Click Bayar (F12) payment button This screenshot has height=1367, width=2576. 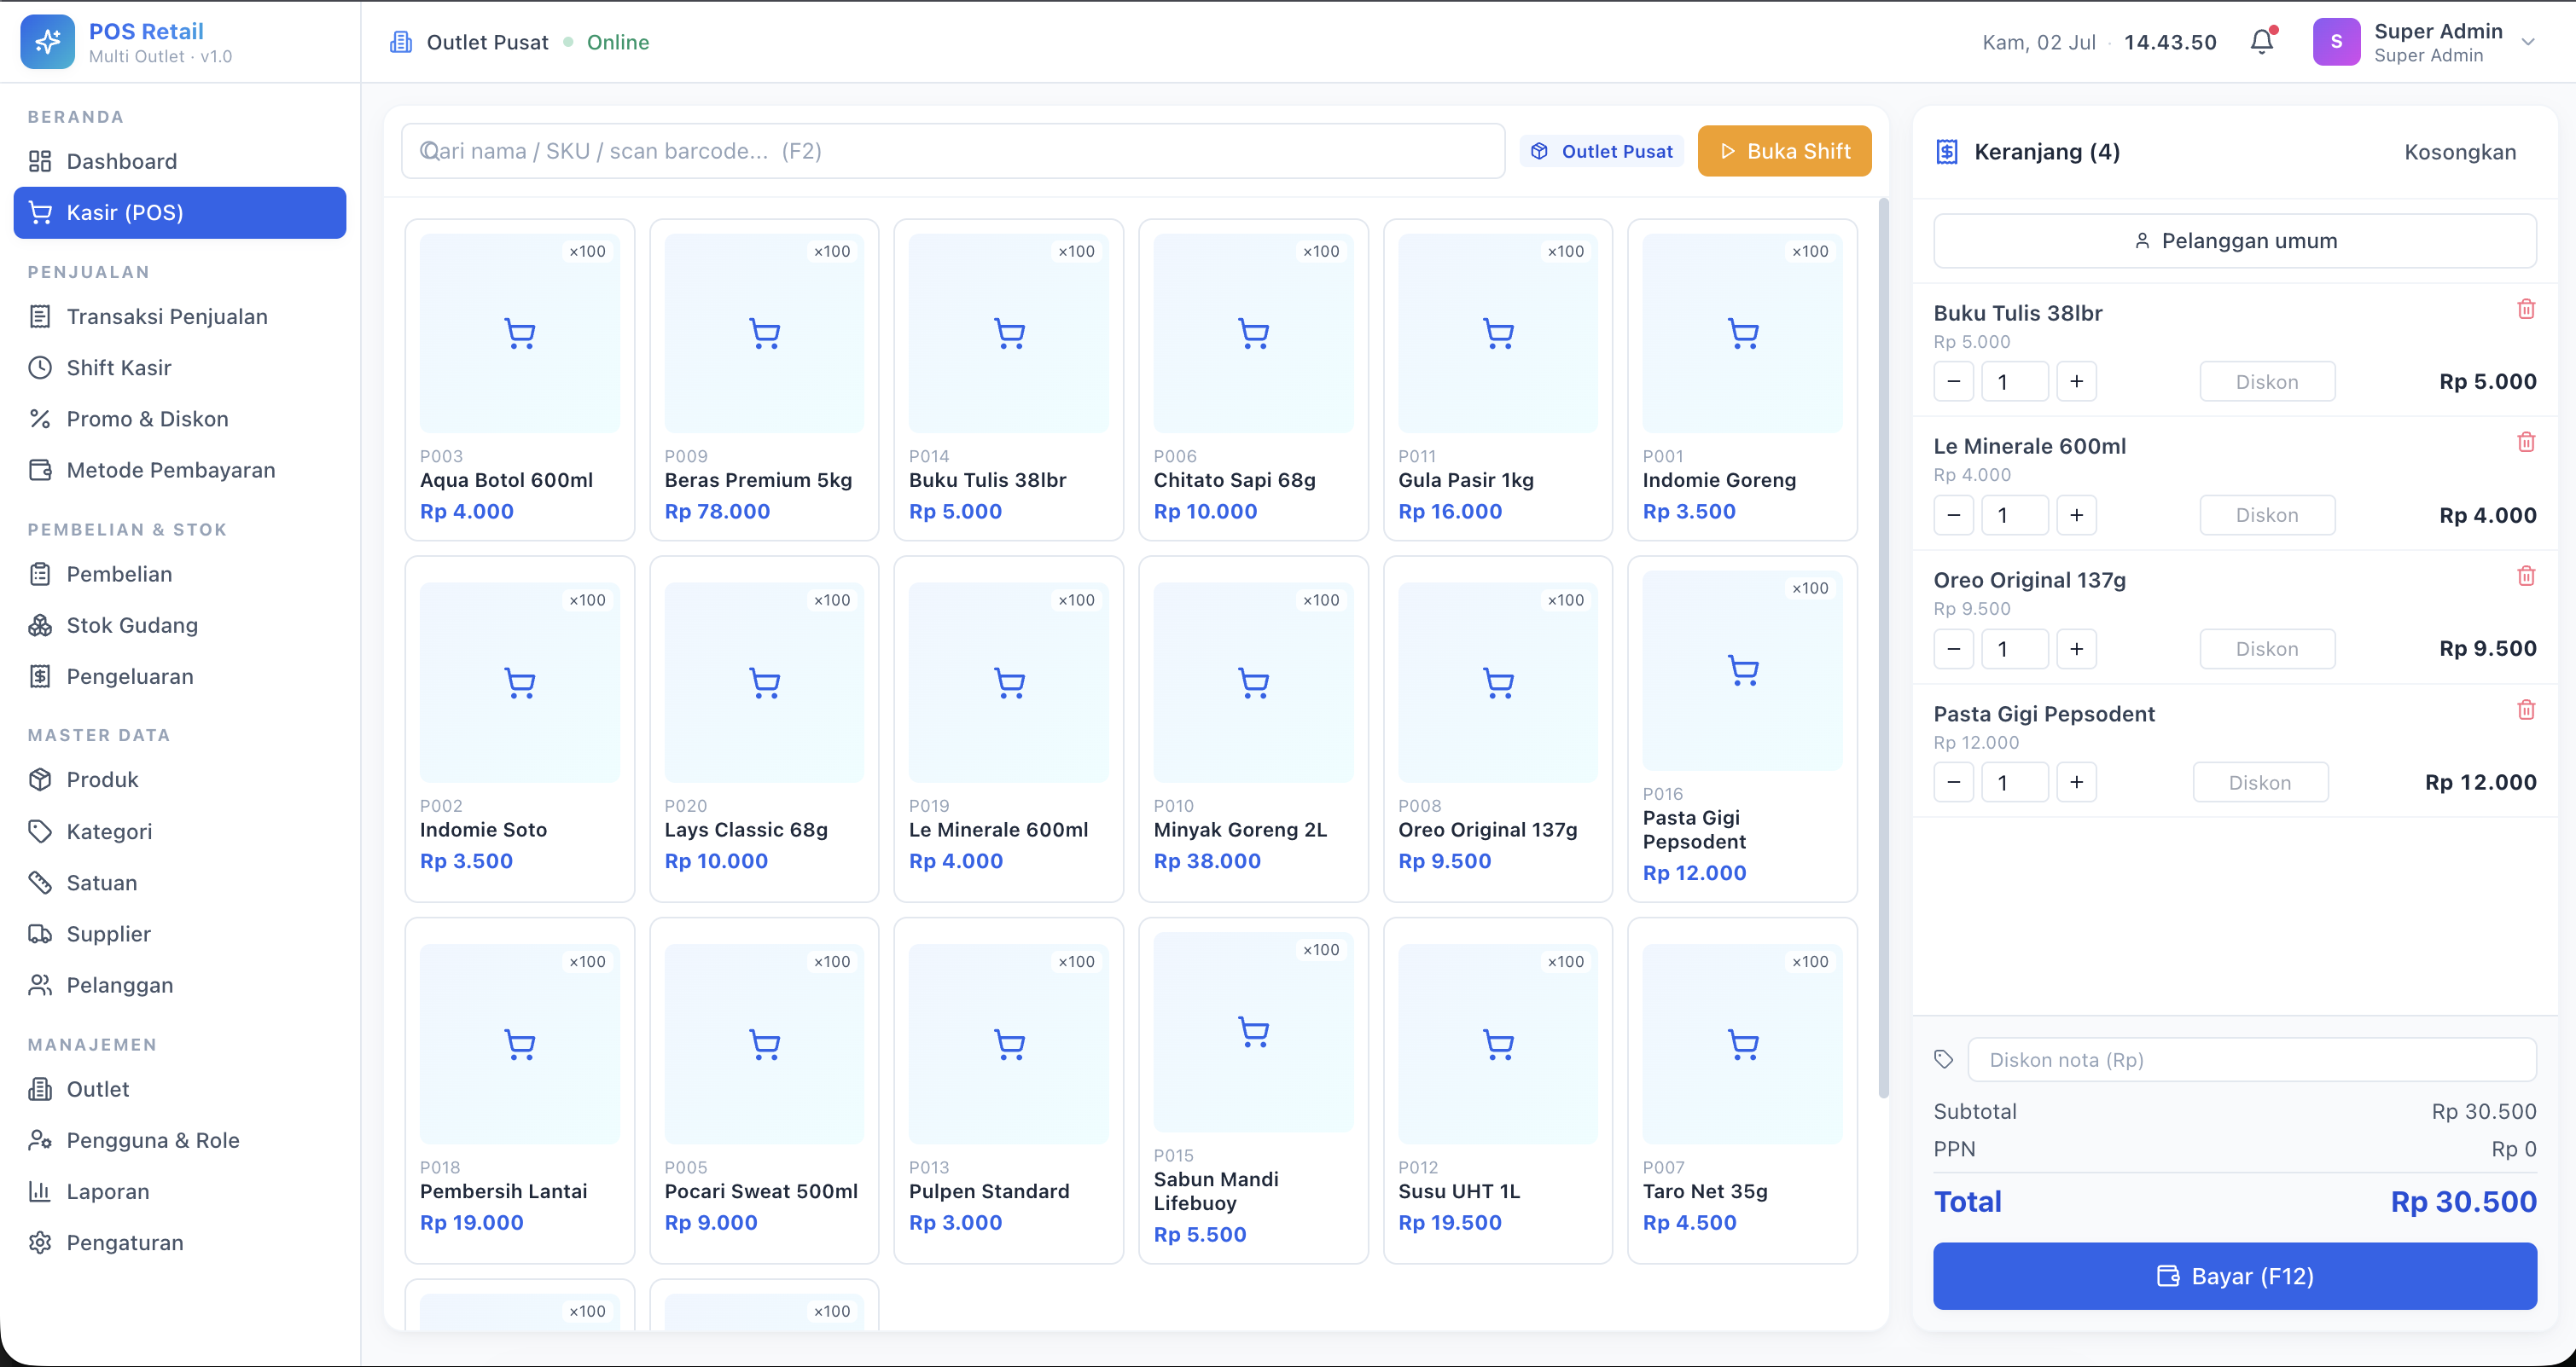point(2235,1276)
